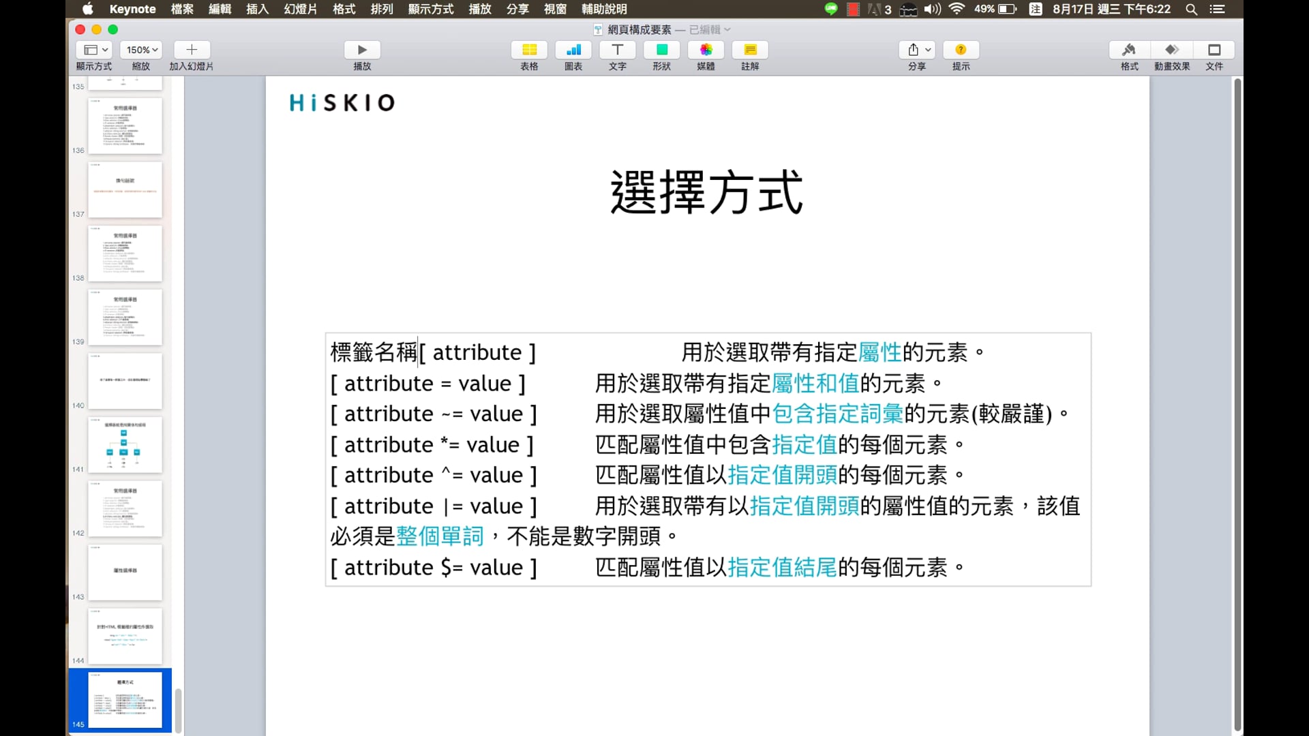This screenshot has width=1309, height=736.
Task: Toggle the Animate (動畫效果) inspector panel
Action: [1171, 50]
